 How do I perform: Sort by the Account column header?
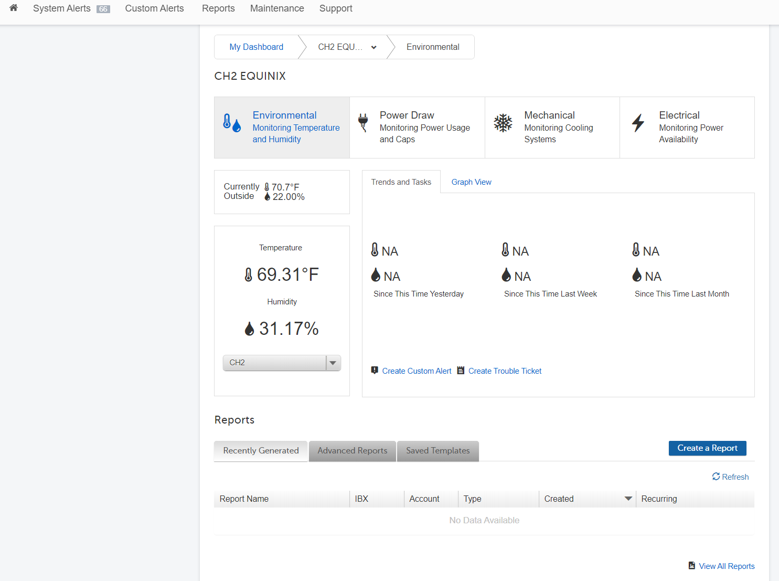(x=431, y=499)
